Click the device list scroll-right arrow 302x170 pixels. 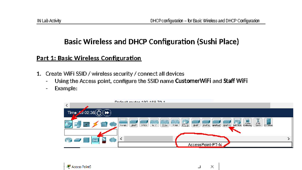coord(289,139)
